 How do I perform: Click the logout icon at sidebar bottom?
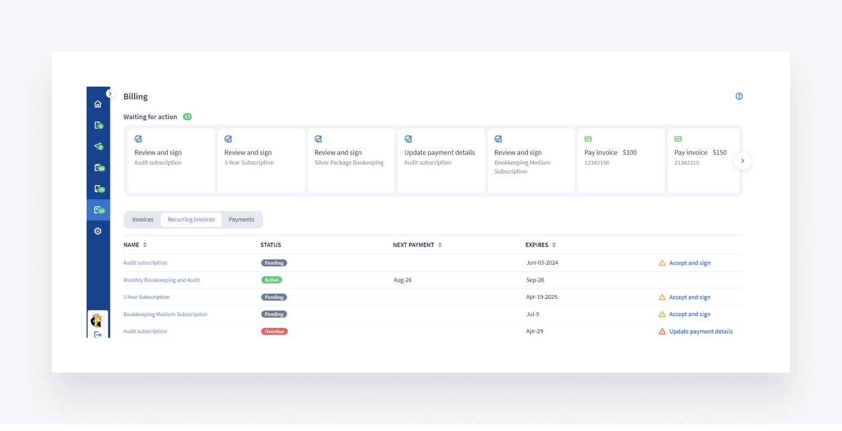coord(98,335)
